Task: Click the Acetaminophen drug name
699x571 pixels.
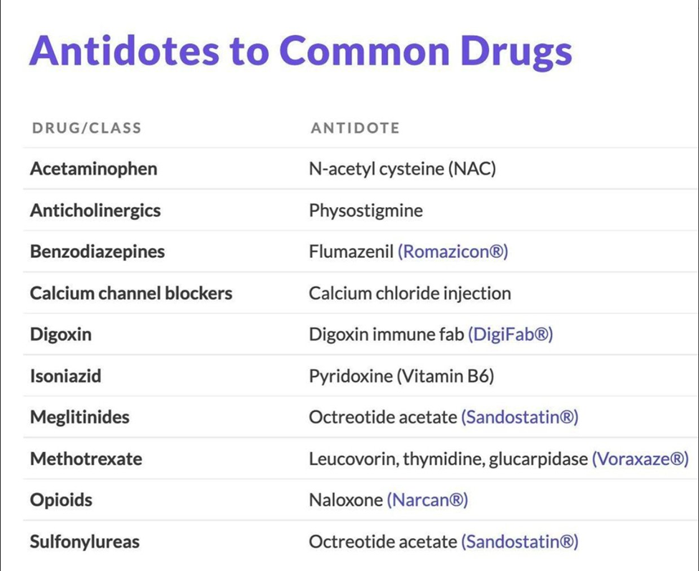Action: click(x=94, y=169)
